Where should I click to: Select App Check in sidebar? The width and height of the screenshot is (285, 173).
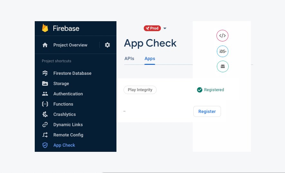click(64, 145)
